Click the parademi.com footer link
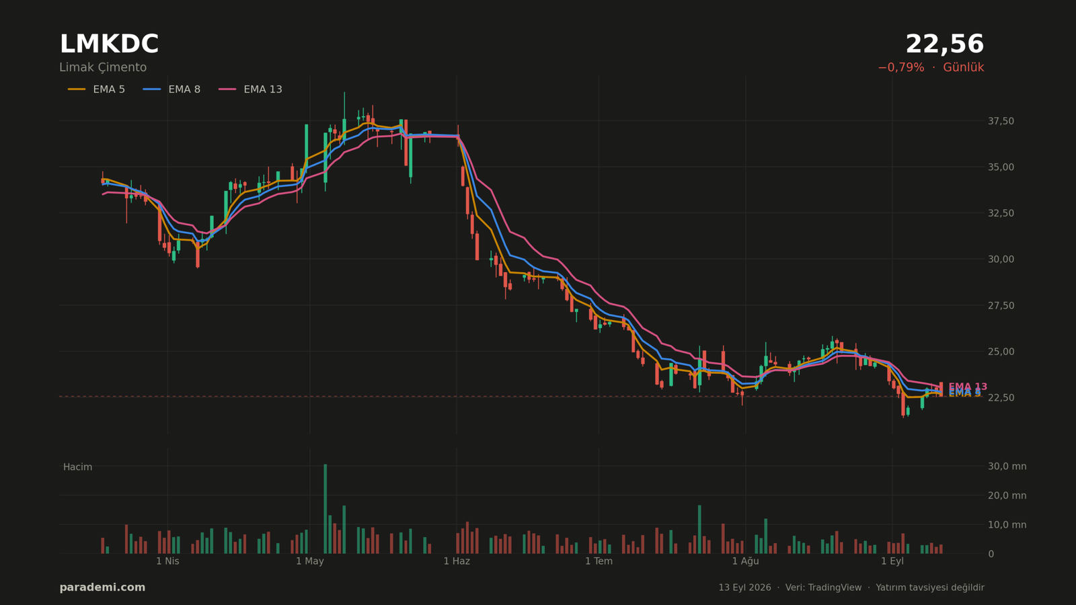 click(102, 588)
